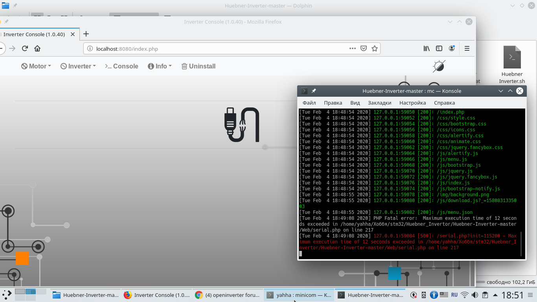Open the Закладки menu in Konsole
The width and height of the screenshot is (537, 302).
click(x=379, y=103)
